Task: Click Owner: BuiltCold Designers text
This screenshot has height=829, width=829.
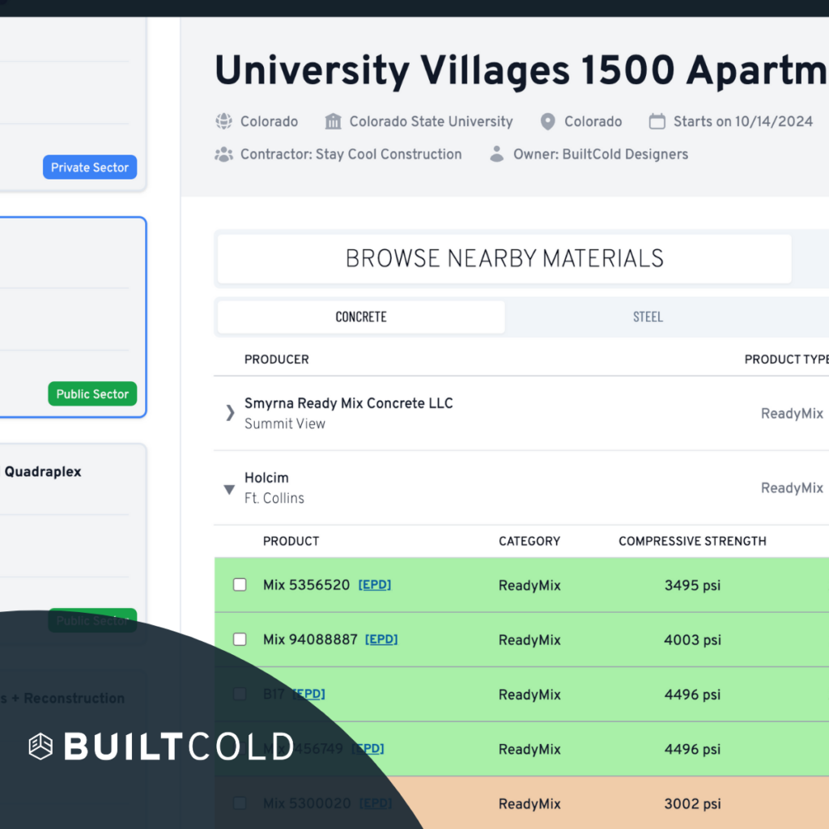Action: tap(602, 155)
